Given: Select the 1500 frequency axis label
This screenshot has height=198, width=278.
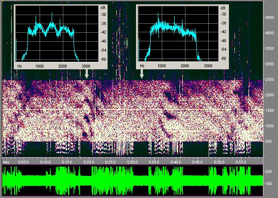Looking at the screenshot, I should tap(269, 111).
